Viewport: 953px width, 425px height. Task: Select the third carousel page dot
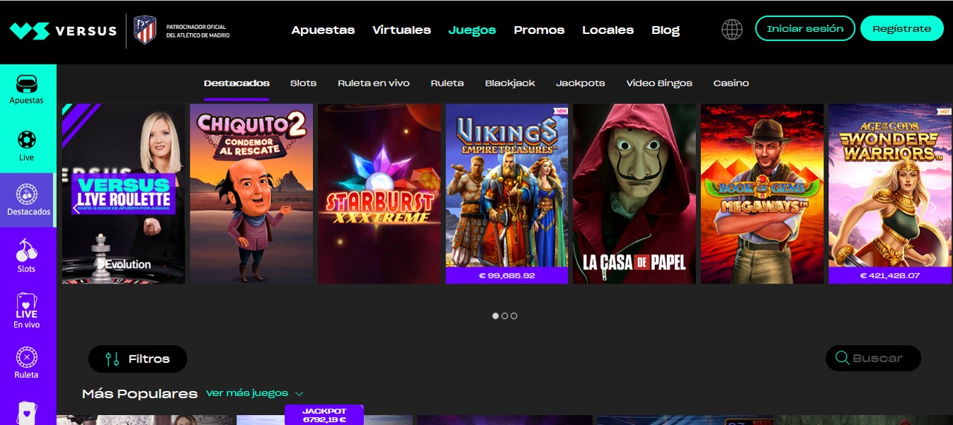[514, 316]
